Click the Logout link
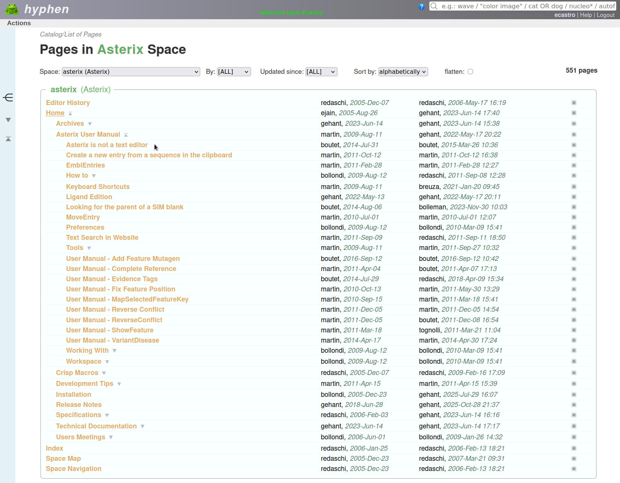 [605, 15]
